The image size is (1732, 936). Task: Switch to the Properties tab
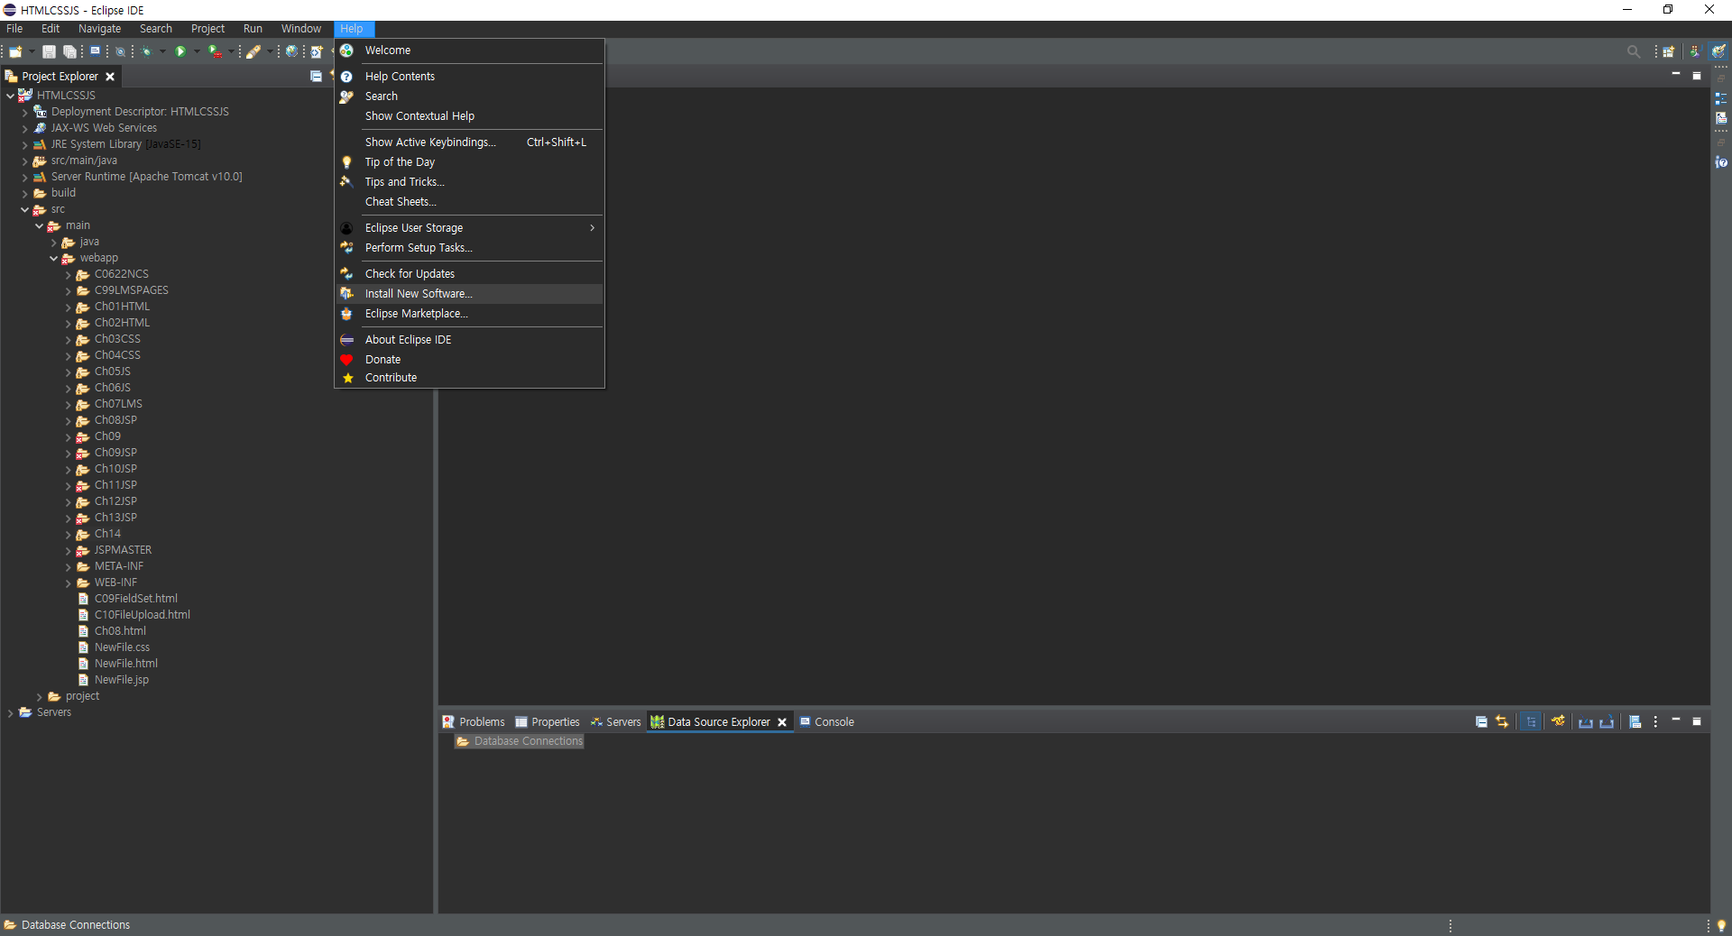click(x=548, y=722)
